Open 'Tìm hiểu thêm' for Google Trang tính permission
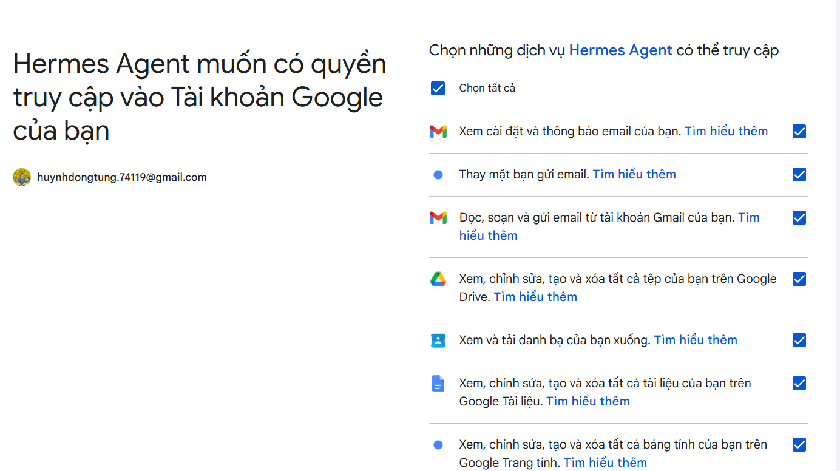The width and height of the screenshot is (840, 471). point(605,463)
